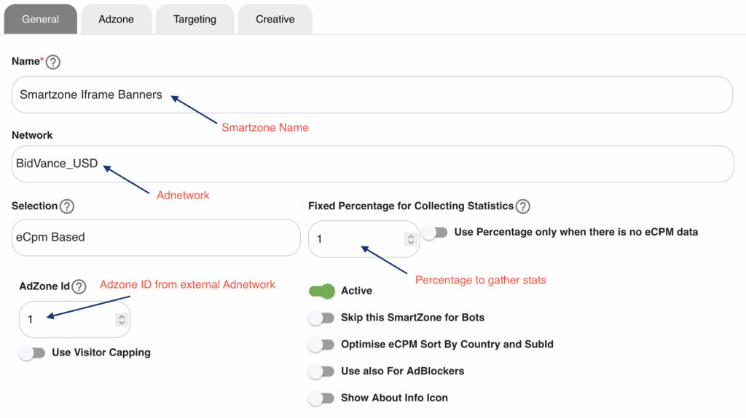Switch to the Adzone tab
This screenshot has width=746, height=418.
coord(117,20)
